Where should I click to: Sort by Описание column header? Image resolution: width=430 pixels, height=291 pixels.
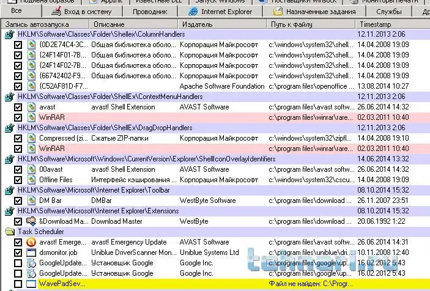(133, 24)
